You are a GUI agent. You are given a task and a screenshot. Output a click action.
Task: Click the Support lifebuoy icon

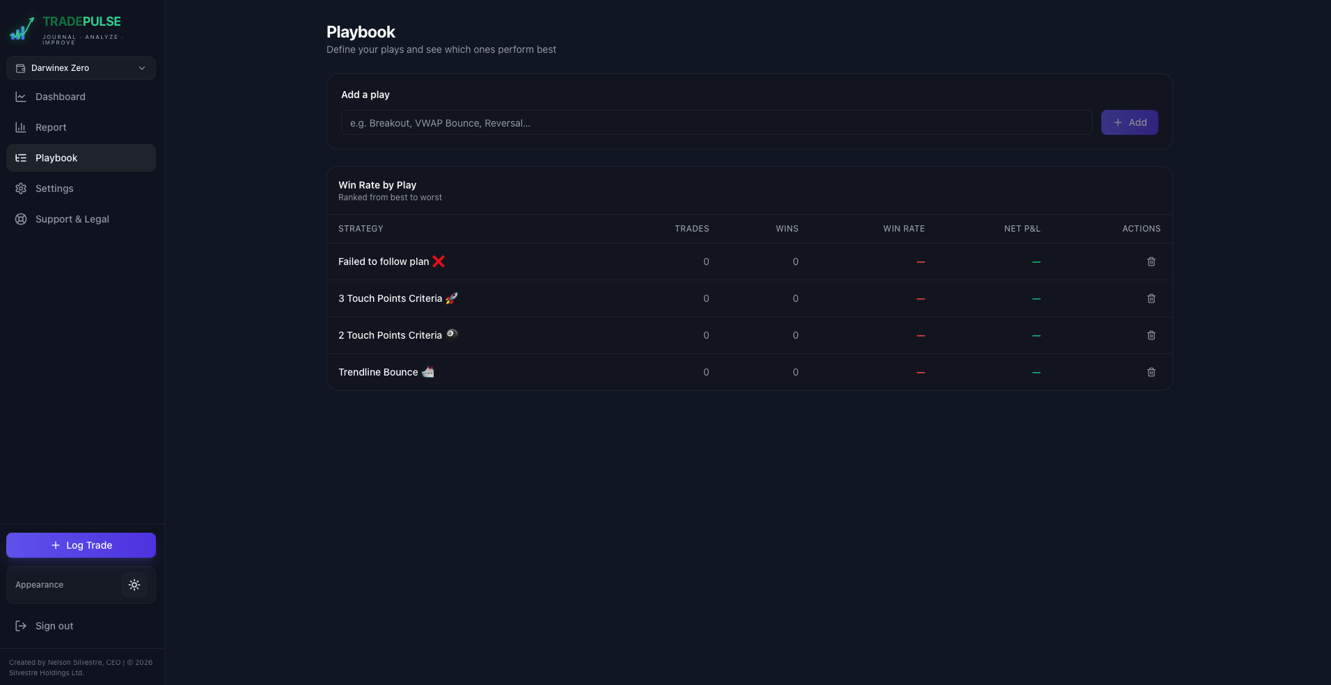point(21,219)
